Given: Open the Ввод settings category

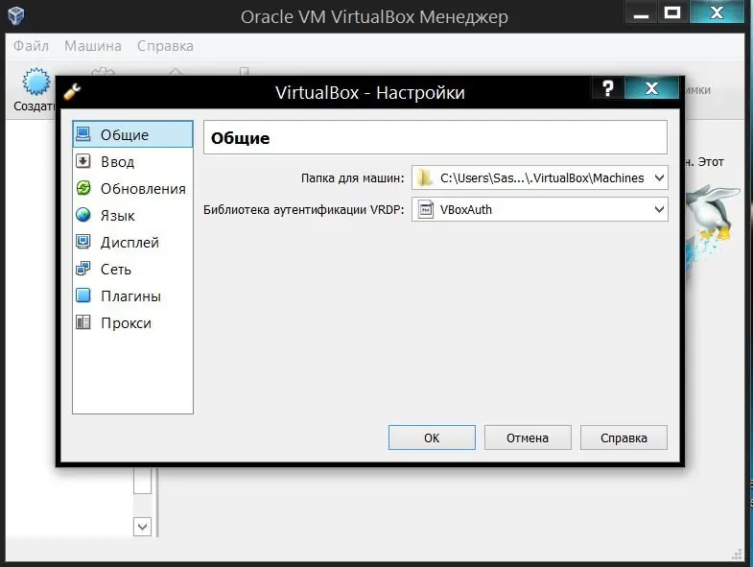Looking at the screenshot, I should (x=132, y=161).
